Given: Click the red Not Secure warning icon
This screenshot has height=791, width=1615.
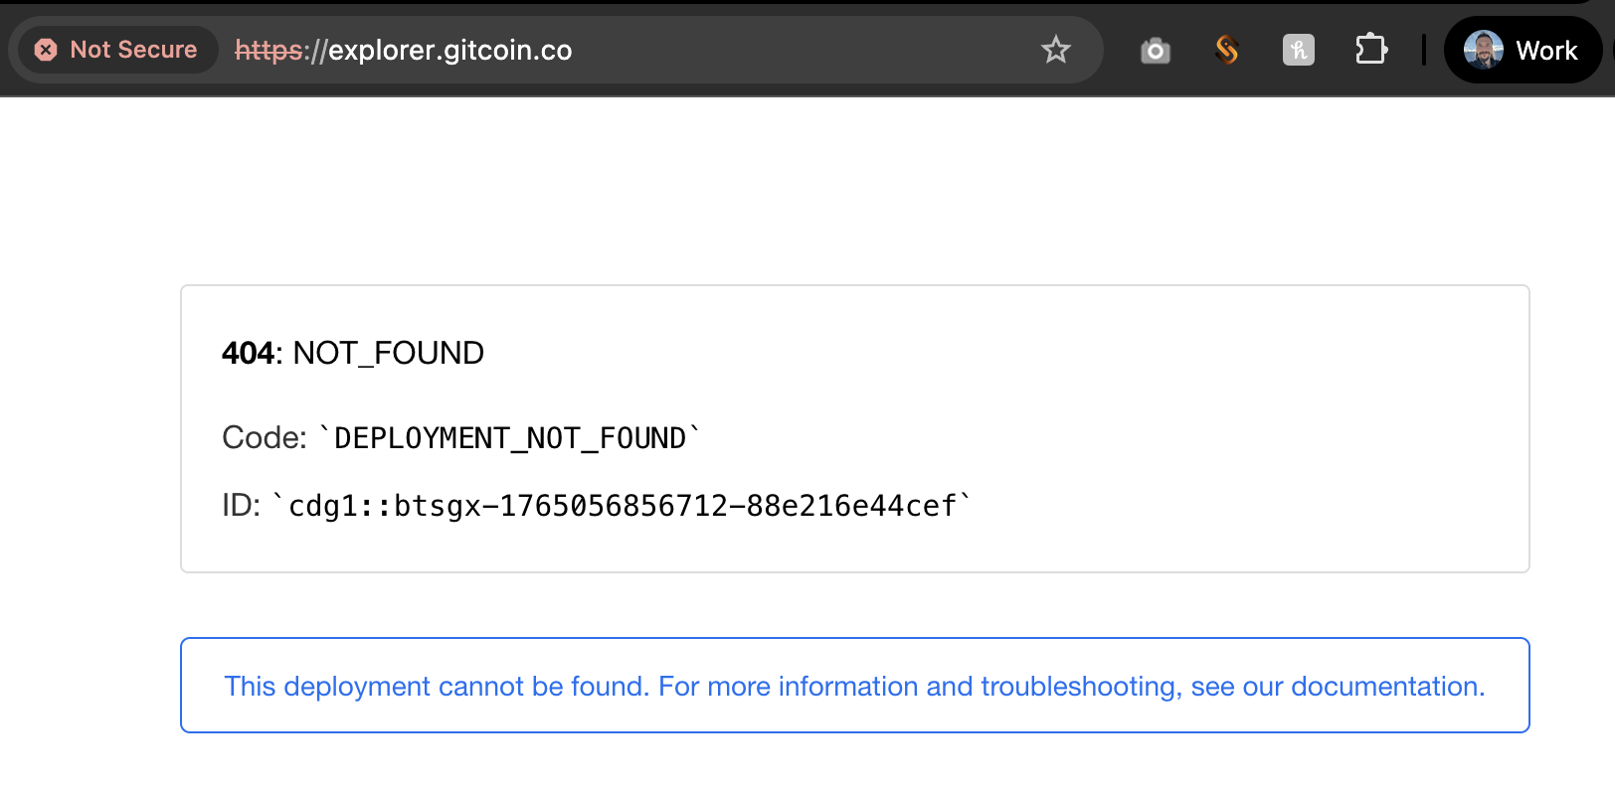Looking at the screenshot, I should point(46,50).
